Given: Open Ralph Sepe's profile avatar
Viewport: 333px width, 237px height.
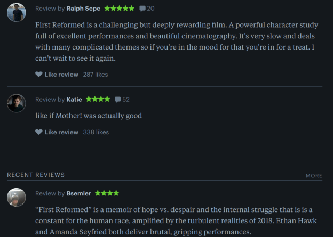Looking at the screenshot, I should (x=17, y=13).
